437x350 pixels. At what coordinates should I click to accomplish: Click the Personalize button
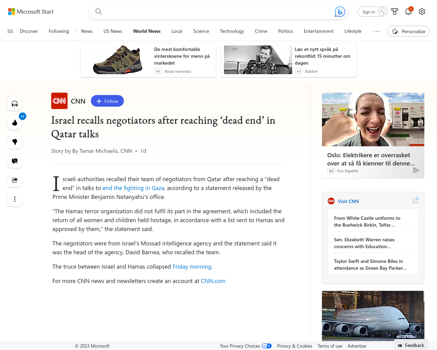(x=408, y=31)
